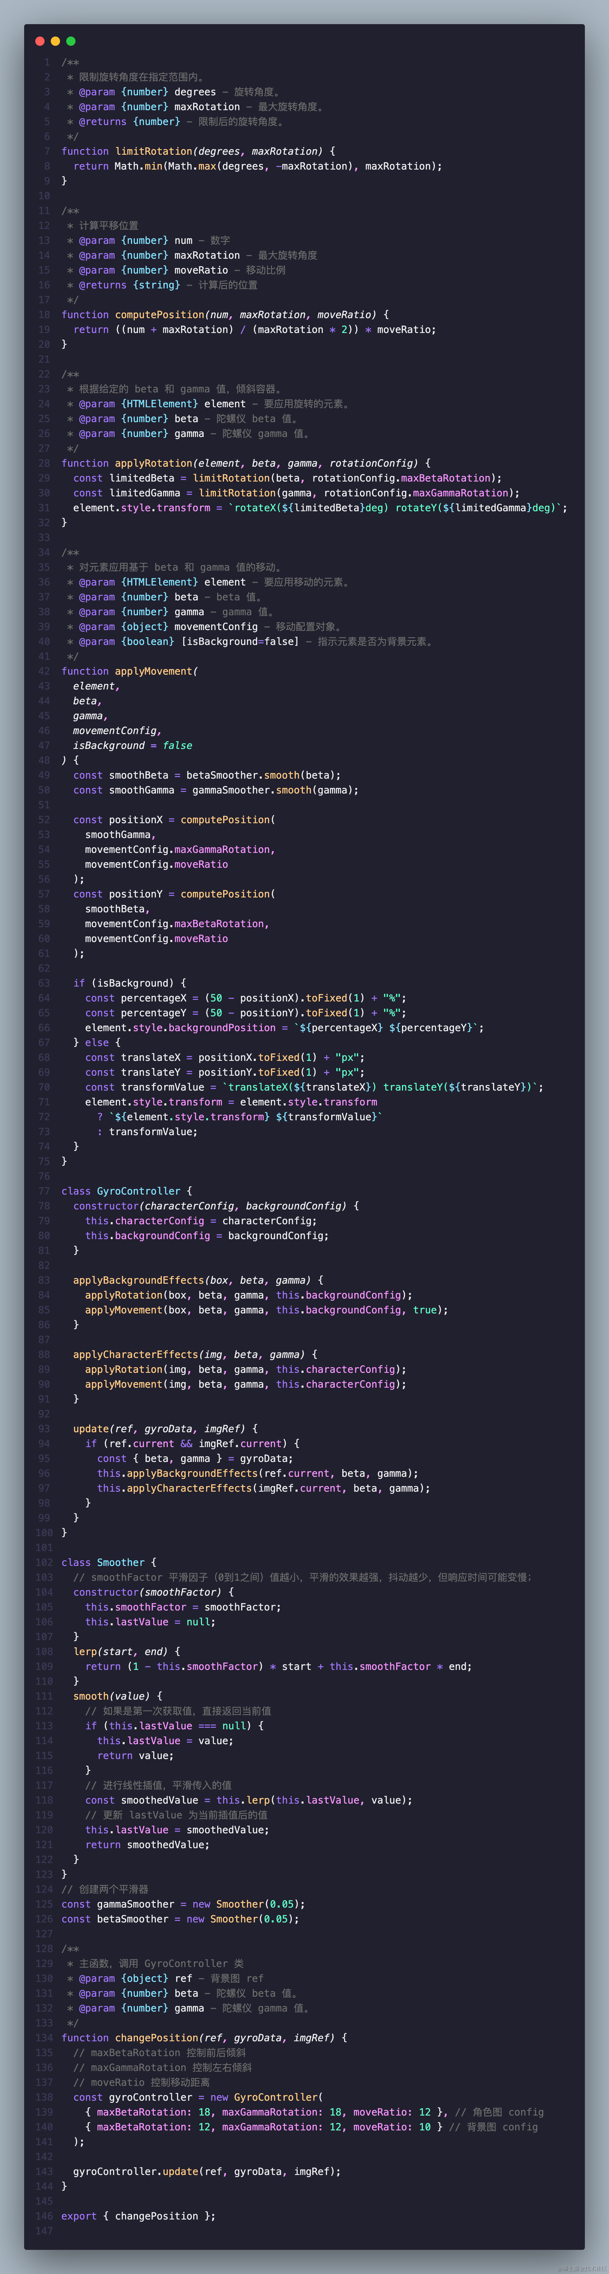Click the green maximize dot of the code window

pos(71,41)
